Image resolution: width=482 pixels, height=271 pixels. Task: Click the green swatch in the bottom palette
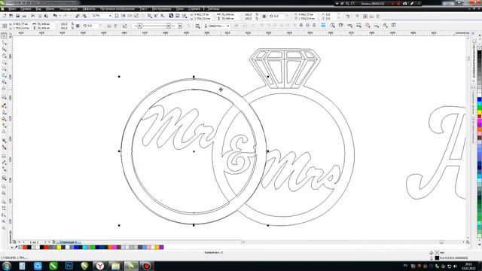click(x=93, y=247)
